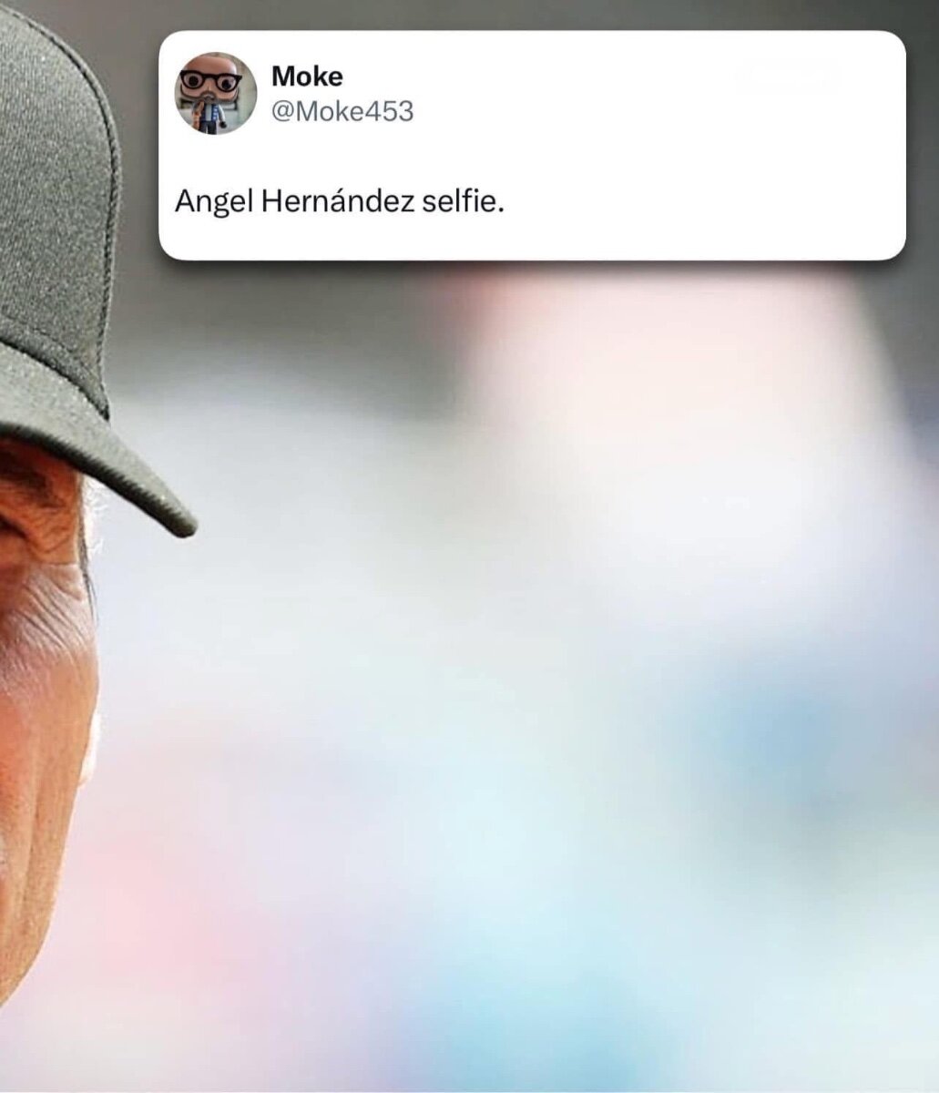This screenshot has width=939, height=1093.
Task: Click the avatar figure's beard
Action: (211, 103)
